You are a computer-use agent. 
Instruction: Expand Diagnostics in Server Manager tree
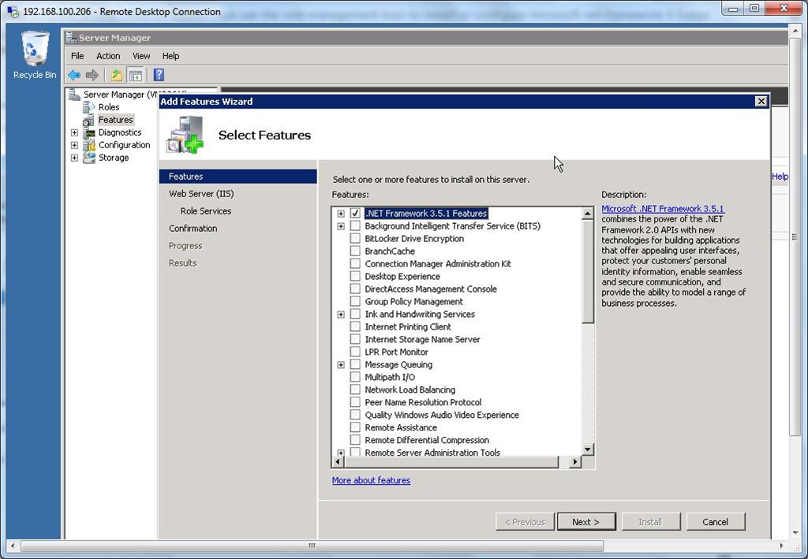pos(74,132)
